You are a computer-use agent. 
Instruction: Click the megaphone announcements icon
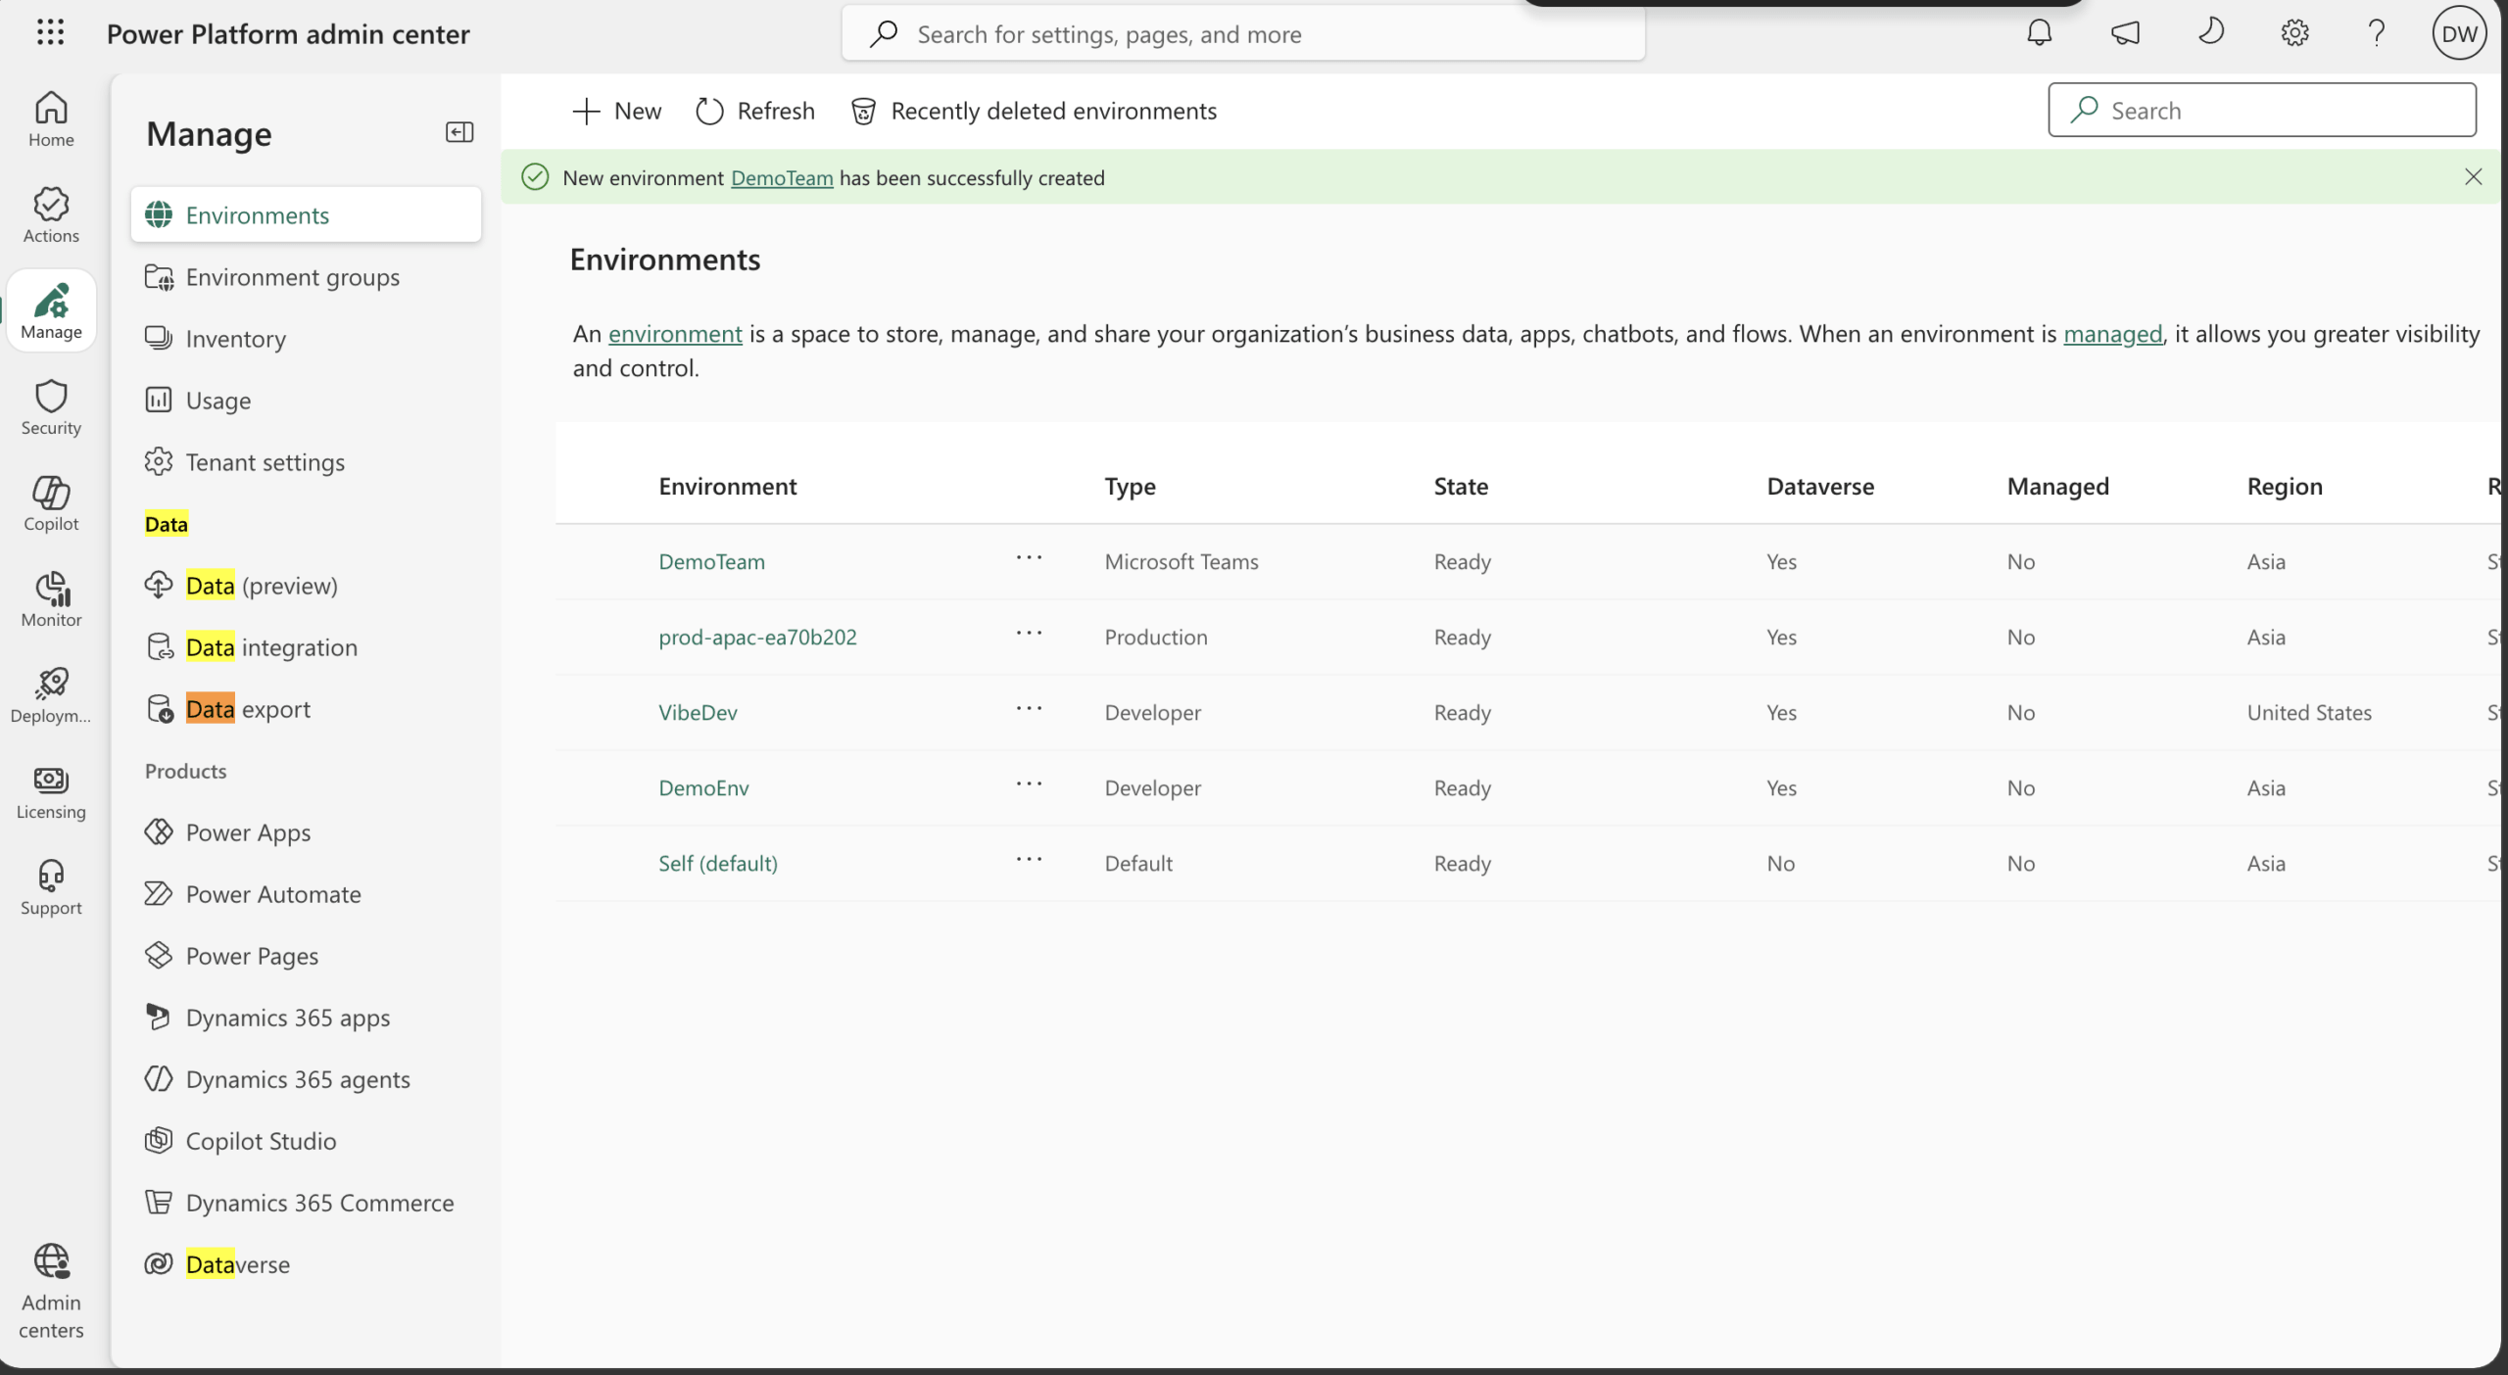click(2125, 33)
